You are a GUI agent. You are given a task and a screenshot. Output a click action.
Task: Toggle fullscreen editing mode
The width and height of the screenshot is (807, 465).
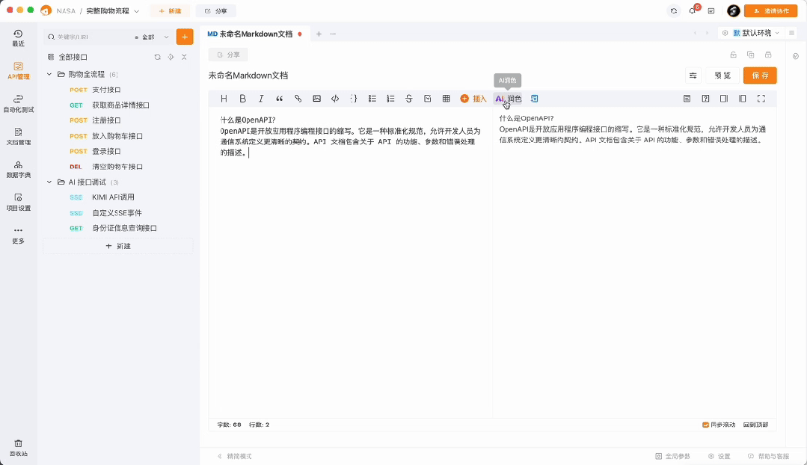[760, 98]
